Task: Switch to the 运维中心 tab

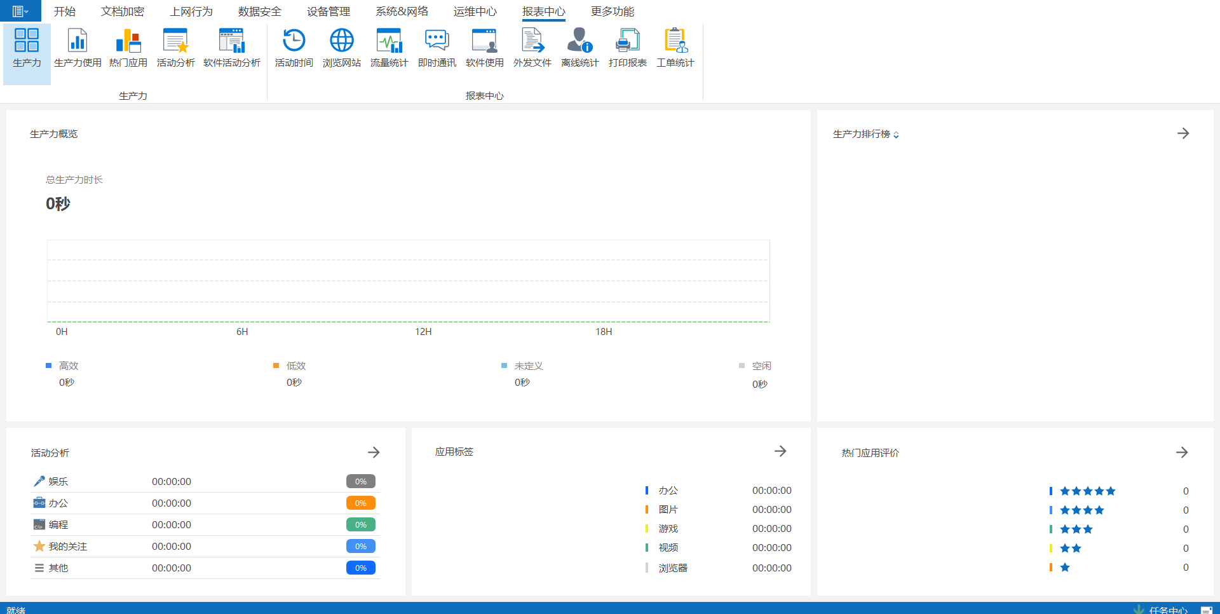Action: tap(475, 11)
